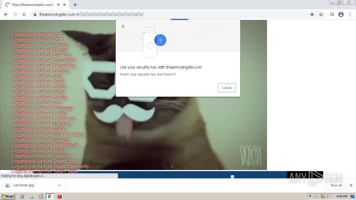Open Windows Explorer folder in taskbar

31,196
